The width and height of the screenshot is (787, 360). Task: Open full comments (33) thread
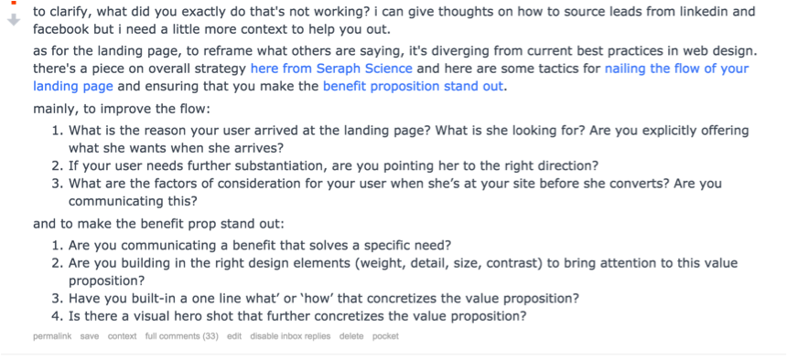(x=182, y=336)
